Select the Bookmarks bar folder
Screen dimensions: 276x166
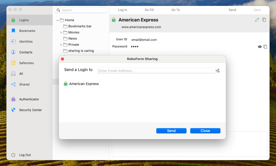tap(77, 26)
